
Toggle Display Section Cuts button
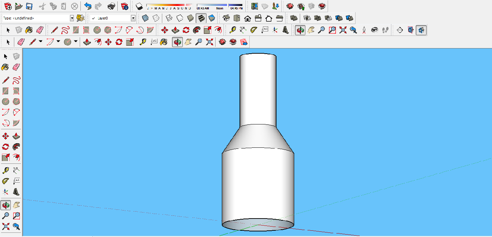pos(421,30)
